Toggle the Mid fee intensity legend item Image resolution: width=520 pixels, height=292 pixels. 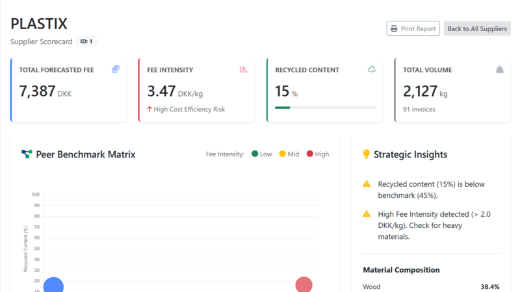click(x=289, y=154)
